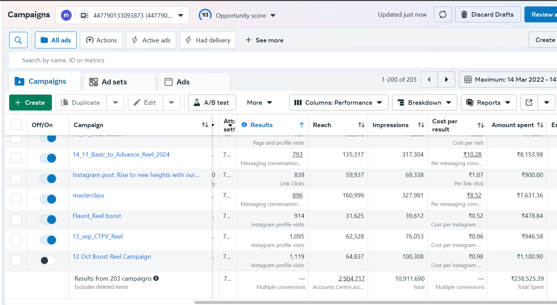The image size is (557, 305).
Task: Click Results info icon in header
Action: pyautogui.click(x=244, y=125)
